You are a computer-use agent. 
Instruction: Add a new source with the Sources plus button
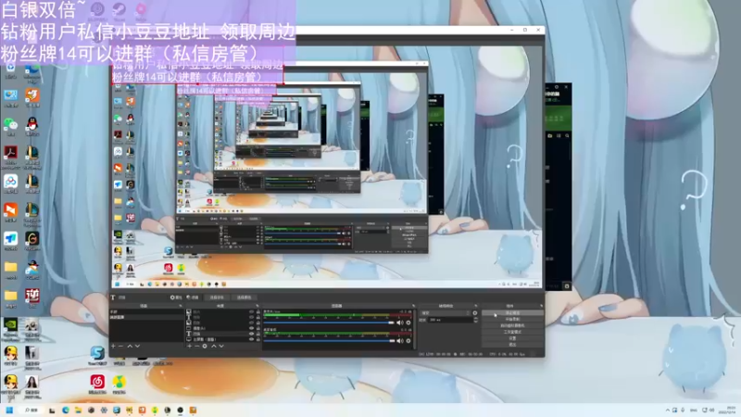(x=190, y=346)
